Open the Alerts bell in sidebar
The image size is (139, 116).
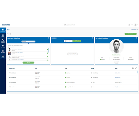pyautogui.click(x=3, y=57)
